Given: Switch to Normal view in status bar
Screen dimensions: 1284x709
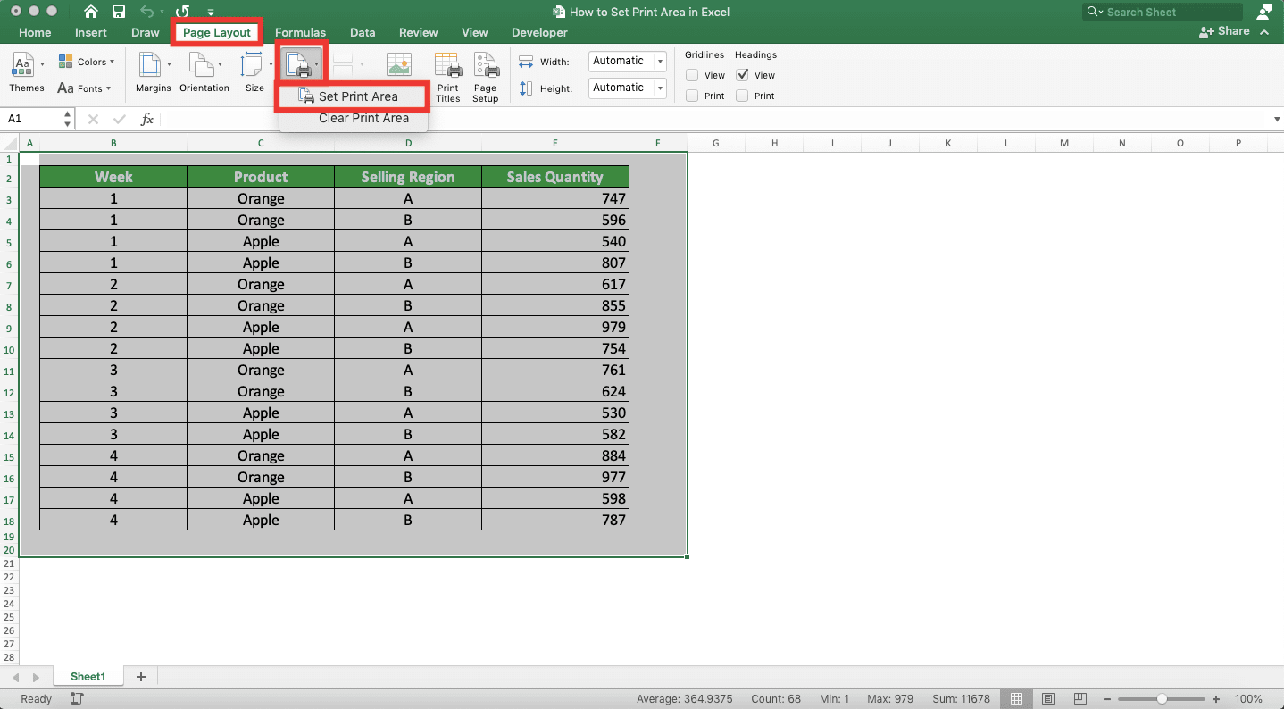Looking at the screenshot, I should pos(1015,699).
